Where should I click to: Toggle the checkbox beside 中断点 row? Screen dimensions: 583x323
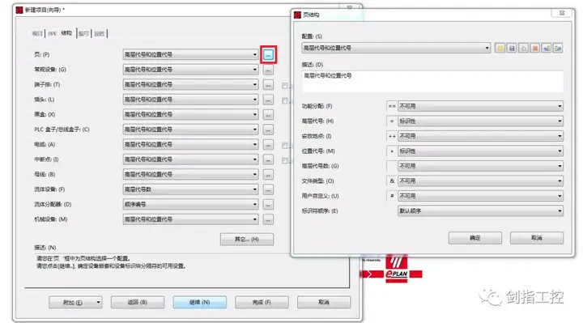click(285, 160)
